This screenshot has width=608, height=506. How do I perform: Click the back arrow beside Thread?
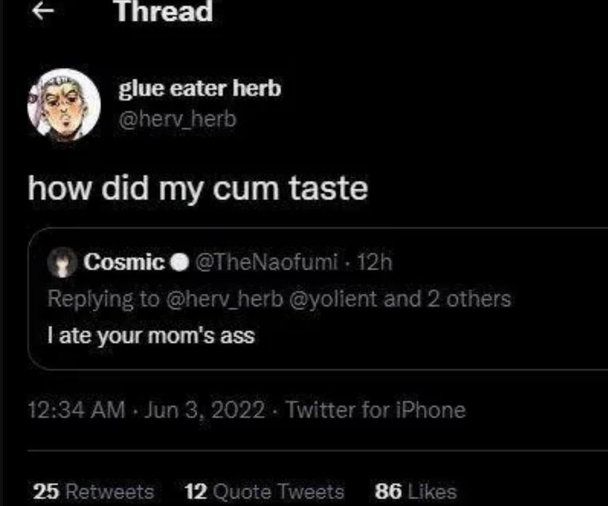40,12
